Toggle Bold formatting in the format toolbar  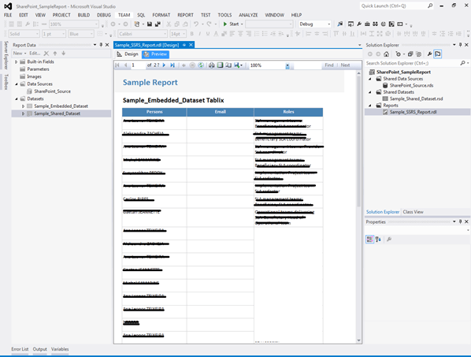point(191,34)
